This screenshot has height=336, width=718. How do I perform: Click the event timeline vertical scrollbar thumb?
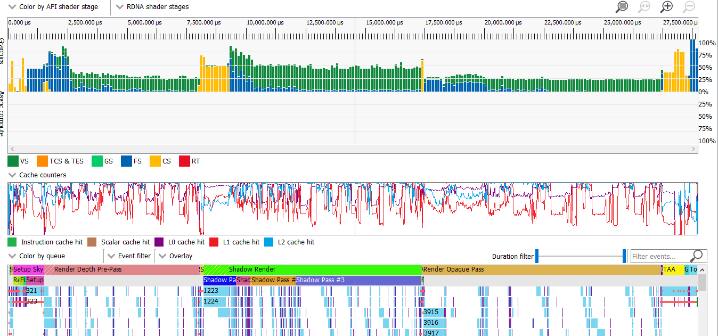point(703,283)
